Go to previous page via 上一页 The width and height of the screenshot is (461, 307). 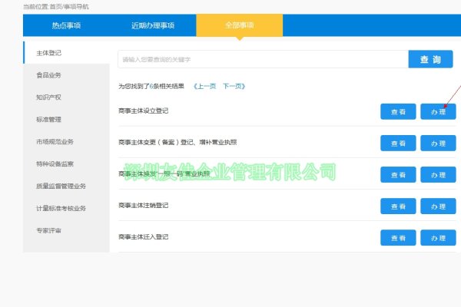[x=204, y=86]
